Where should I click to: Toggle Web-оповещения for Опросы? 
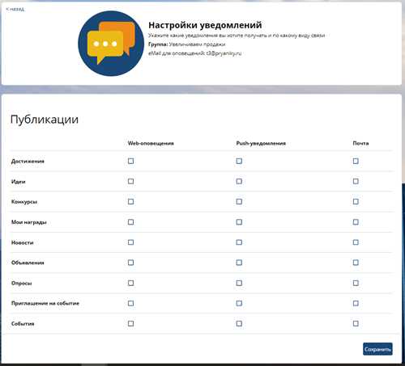[130, 283]
